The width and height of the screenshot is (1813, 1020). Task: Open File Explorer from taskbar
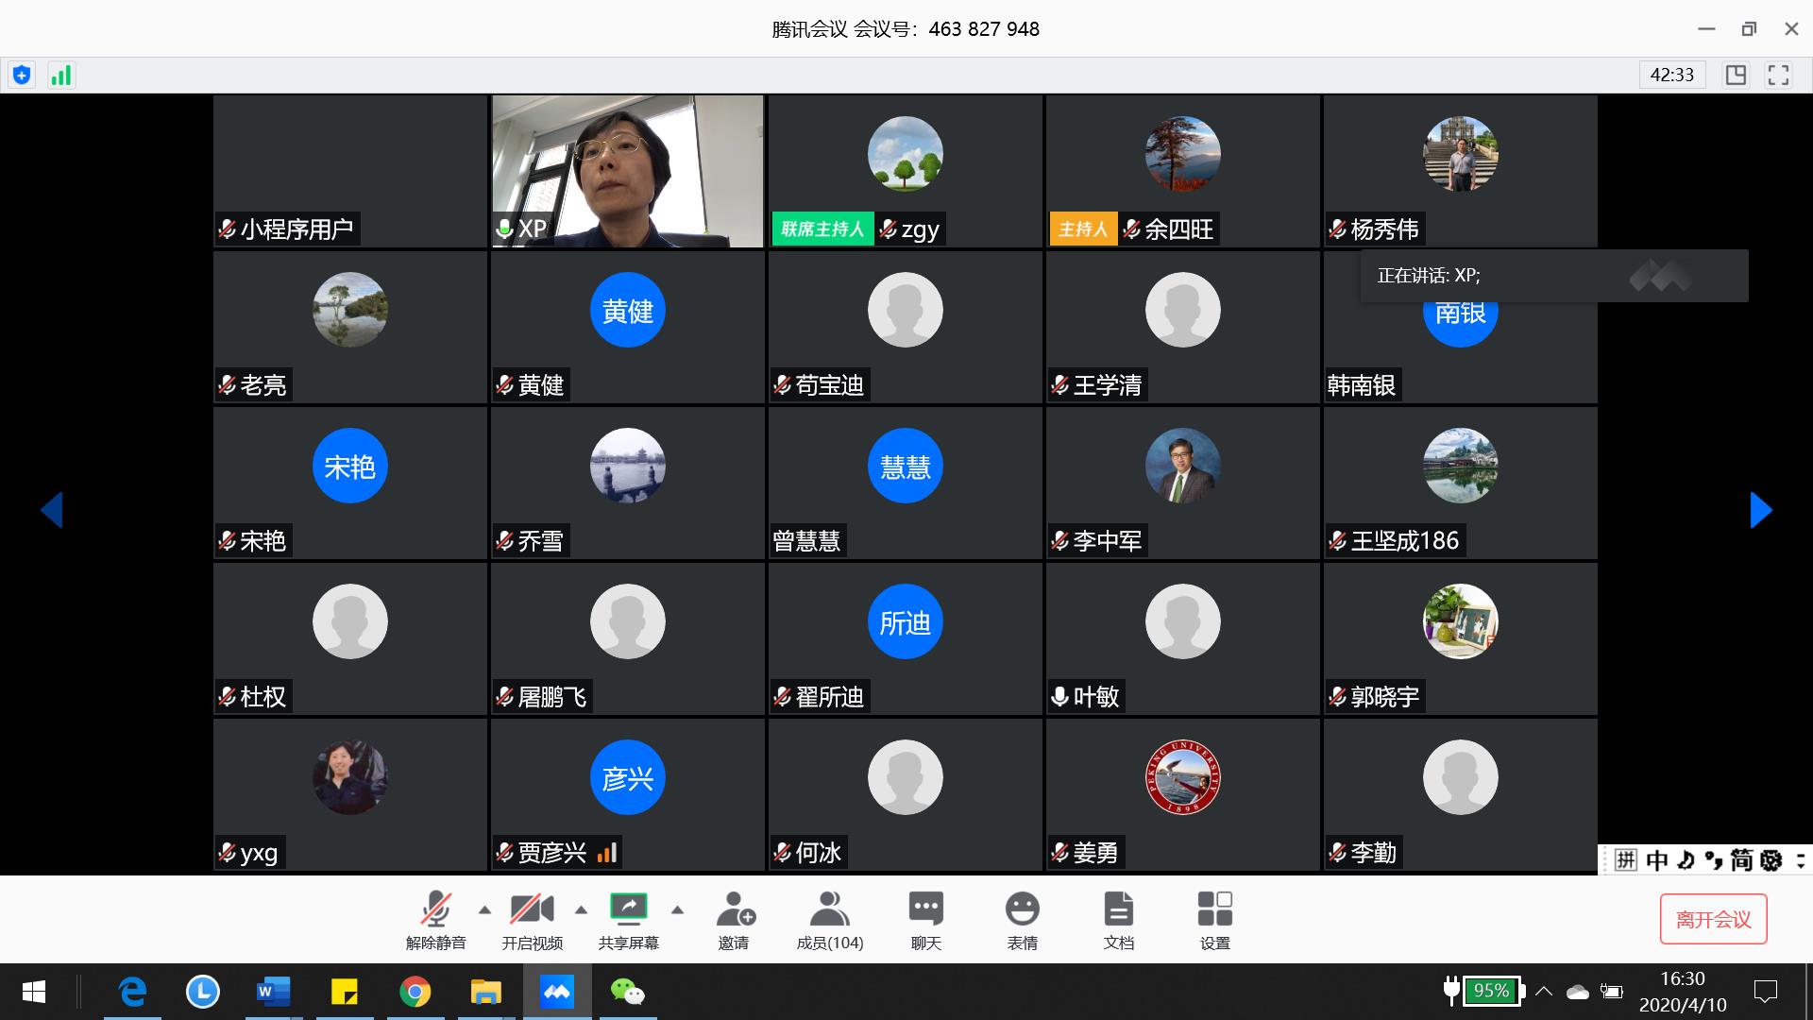click(x=486, y=992)
